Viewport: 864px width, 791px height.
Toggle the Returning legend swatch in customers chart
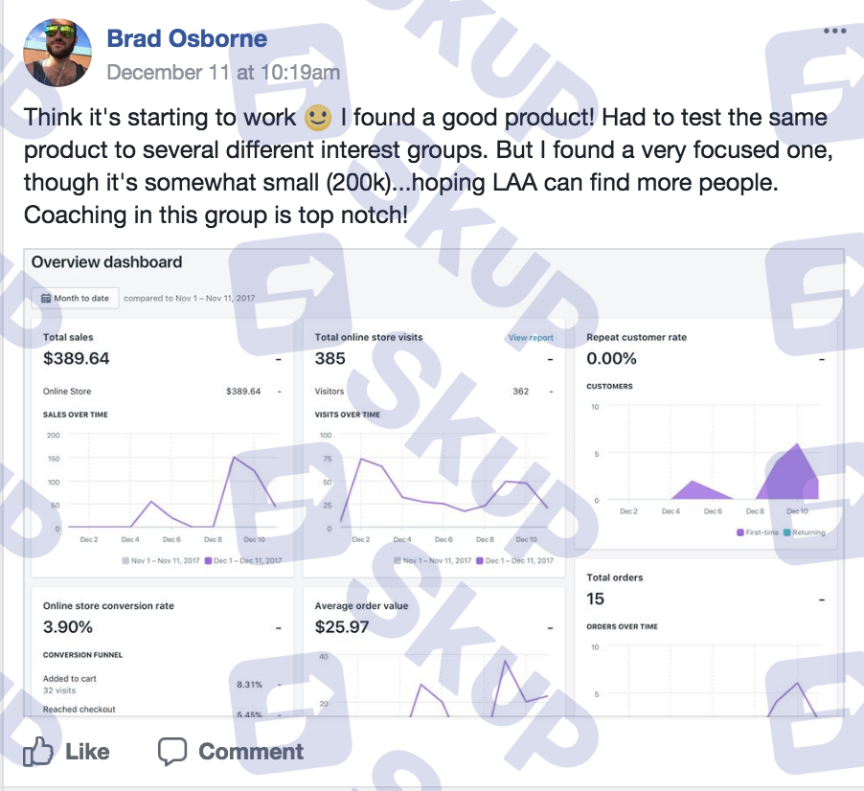coord(786,532)
